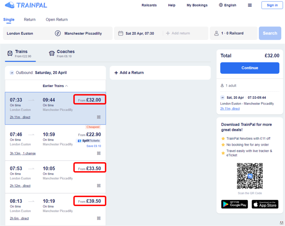Show QR icon on 07:33 train

point(99,117)
